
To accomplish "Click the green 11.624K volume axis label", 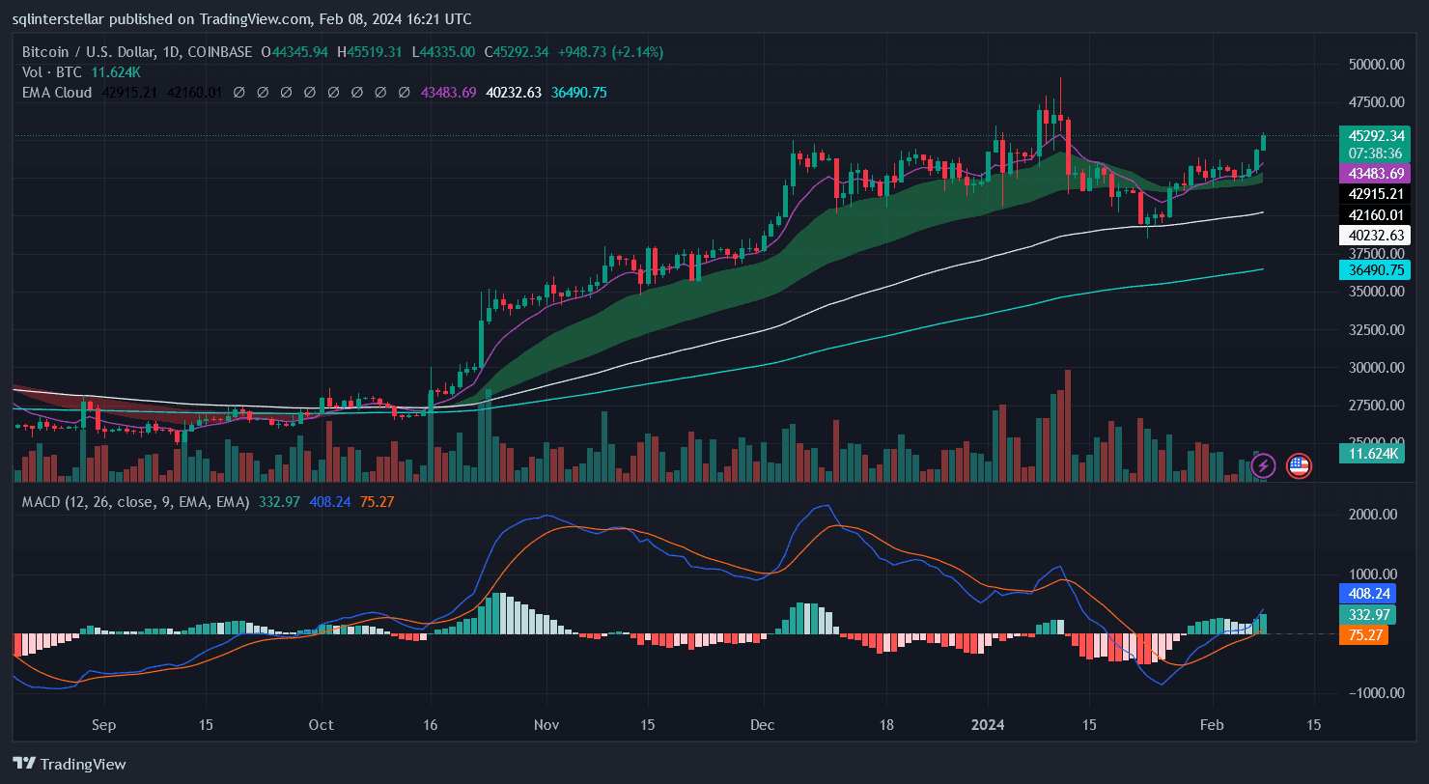I will click(x=1371, y=453).
